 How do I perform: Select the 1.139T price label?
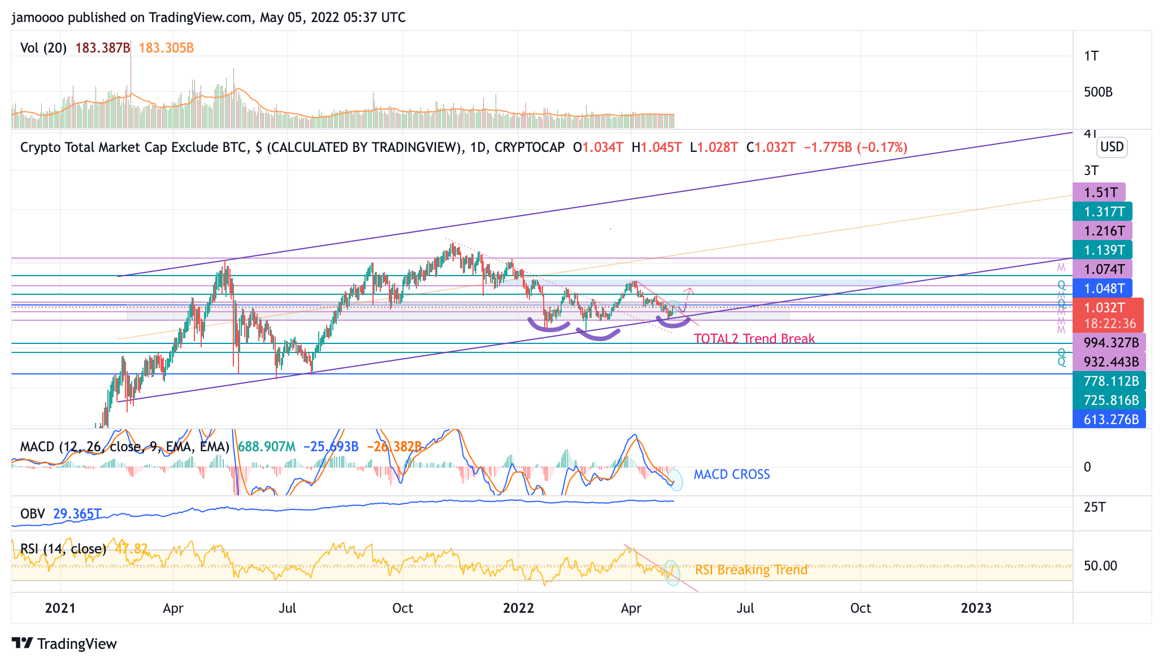click(x=1103, y=250)
